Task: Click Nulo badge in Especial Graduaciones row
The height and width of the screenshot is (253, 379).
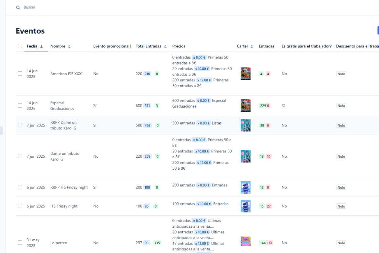Action: [341, 106]
